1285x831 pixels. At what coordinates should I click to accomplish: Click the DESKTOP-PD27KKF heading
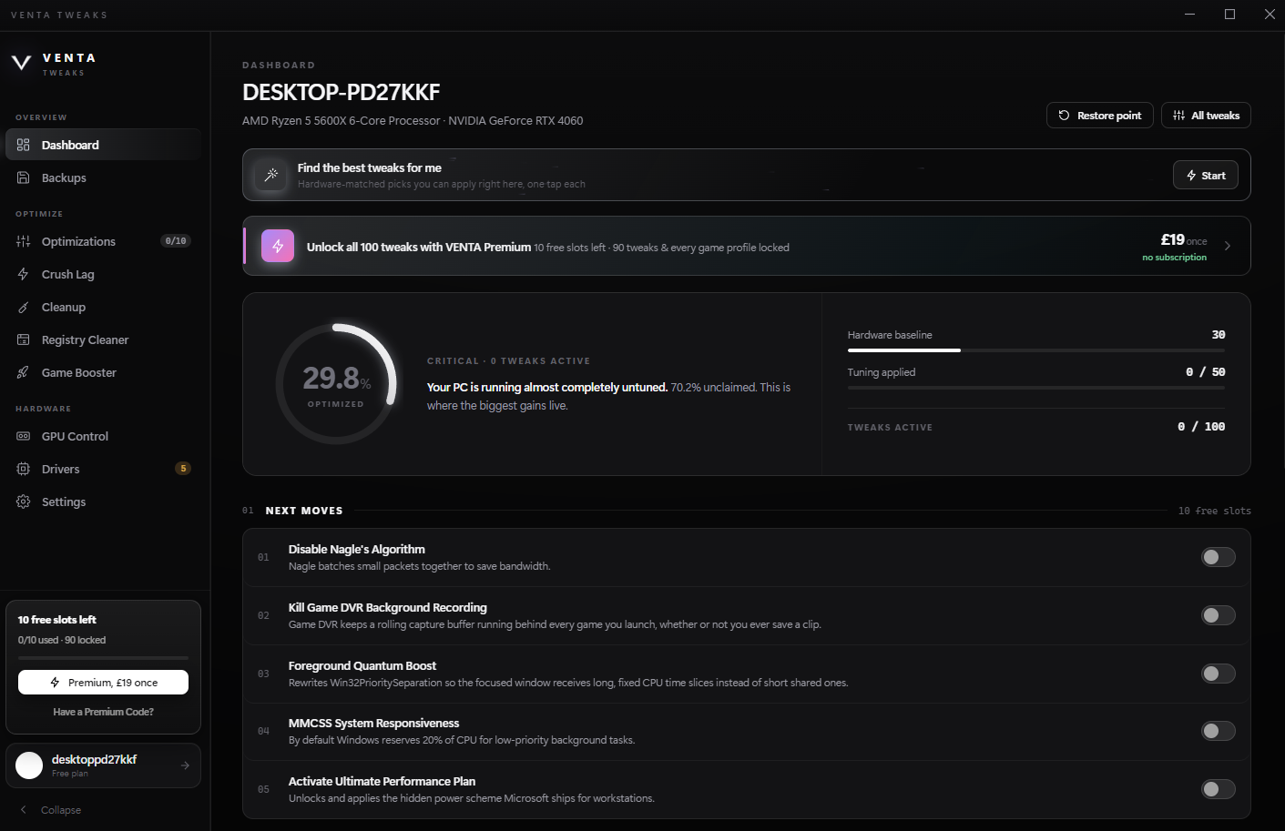click(342, 92)
